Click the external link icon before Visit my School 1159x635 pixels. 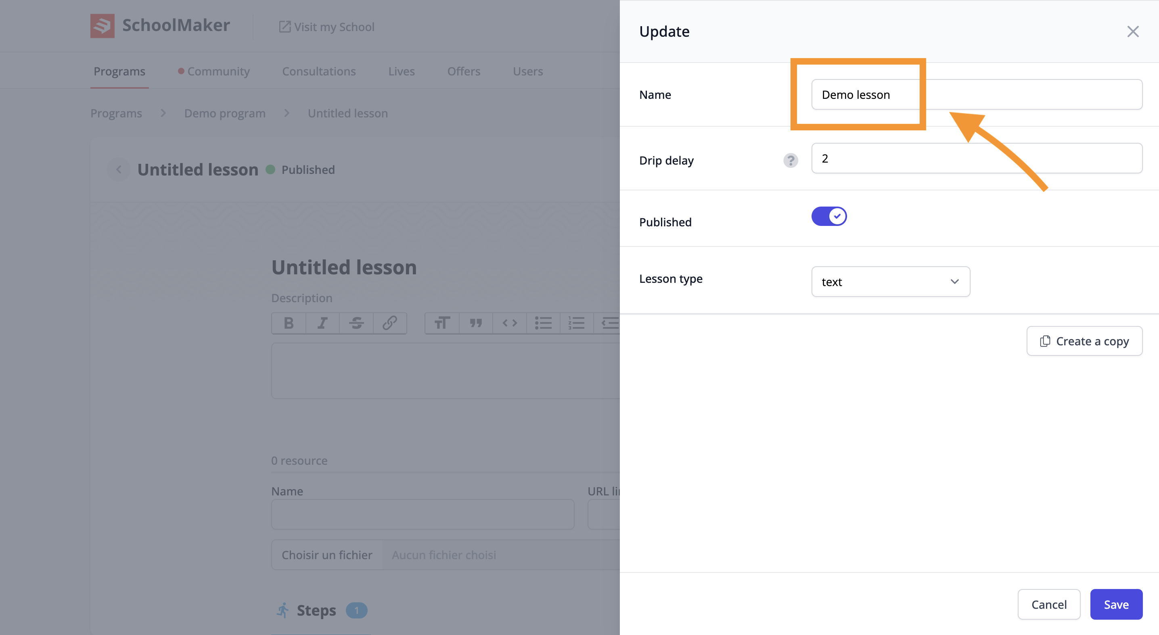click(285, 27)
